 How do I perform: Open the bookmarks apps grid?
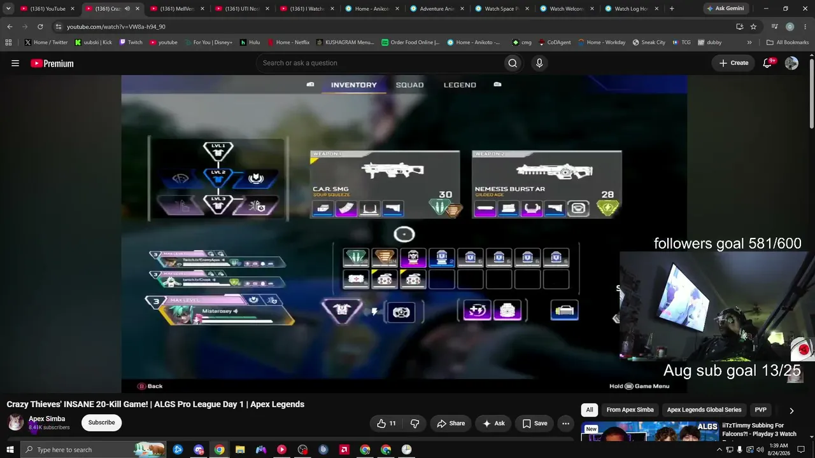8,43
